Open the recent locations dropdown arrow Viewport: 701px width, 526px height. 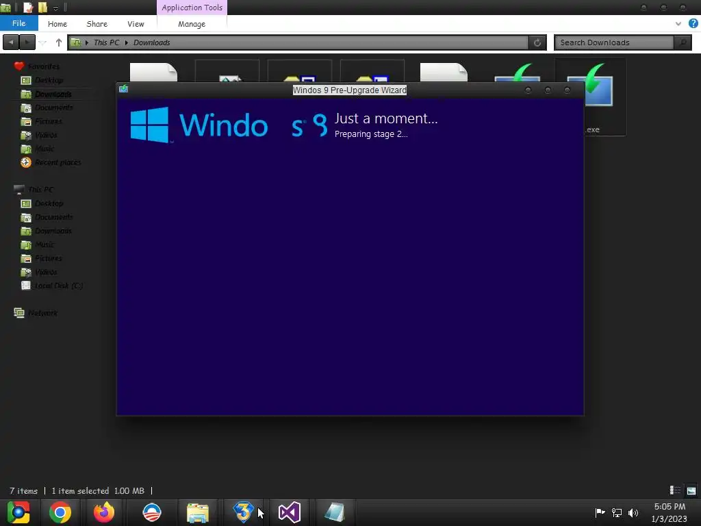click(x=43, y=42)
